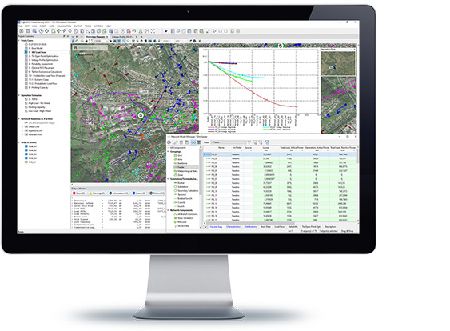Enable the unchecked last grid checkbox under Grids
Image resolution: width=450 pixels, height=331 pixels.
[26, 162]
